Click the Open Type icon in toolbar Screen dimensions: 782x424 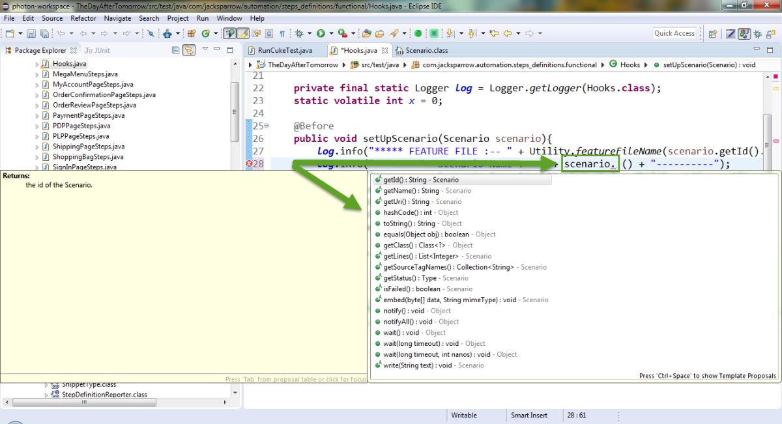coord(366,33)
